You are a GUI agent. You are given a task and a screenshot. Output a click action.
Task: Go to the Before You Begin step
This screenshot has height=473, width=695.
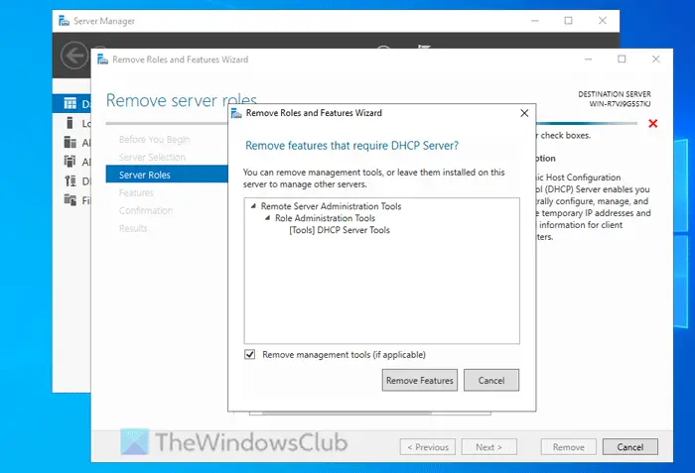point(154,140)
